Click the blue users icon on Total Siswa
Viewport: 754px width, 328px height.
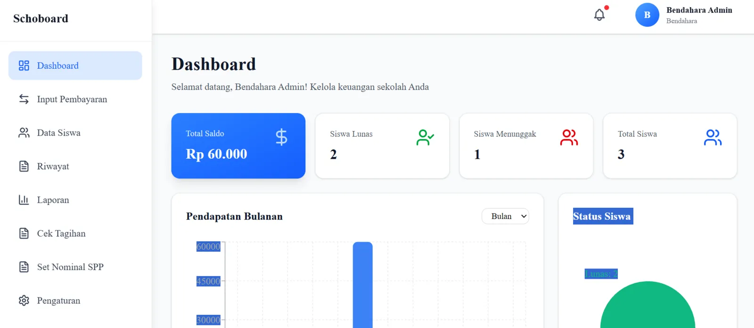[713, 137]
